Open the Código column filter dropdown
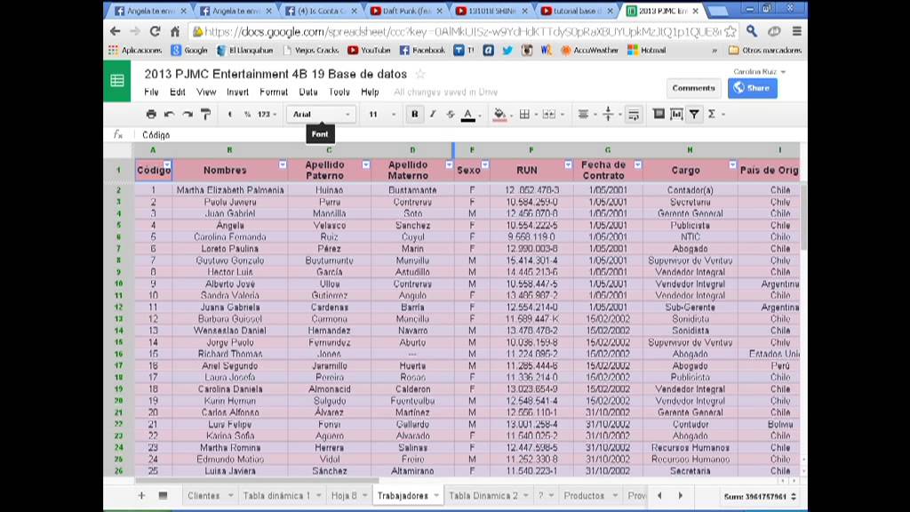The image size is (910, 512). click(x=167, y=164)
